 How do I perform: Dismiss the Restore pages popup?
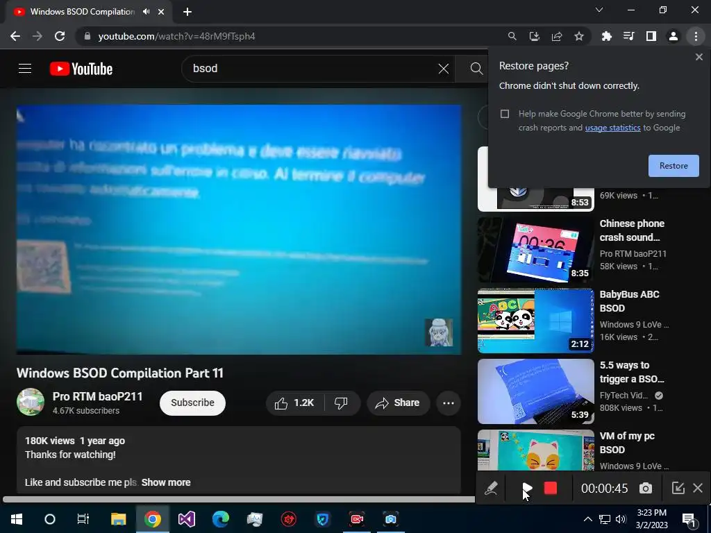pos(699,57)
